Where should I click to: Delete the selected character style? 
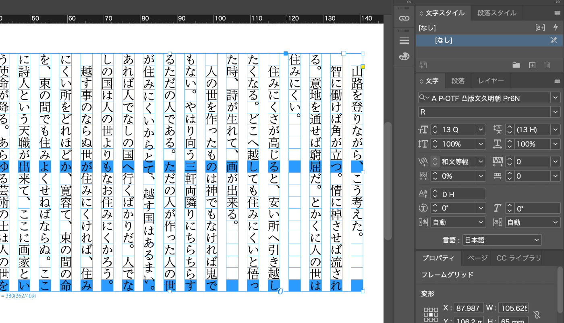tap(547, 65)
